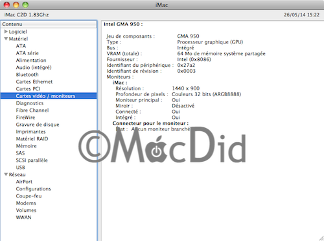Click the 'iMac :' monitor heading
Image resolution: width=324 pixels, height=241 pixels.
pos(120,82)
